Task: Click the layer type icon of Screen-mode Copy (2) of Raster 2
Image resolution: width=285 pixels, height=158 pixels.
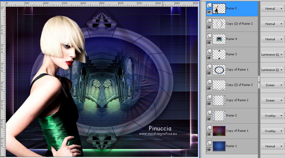Action: click(209, 81)
